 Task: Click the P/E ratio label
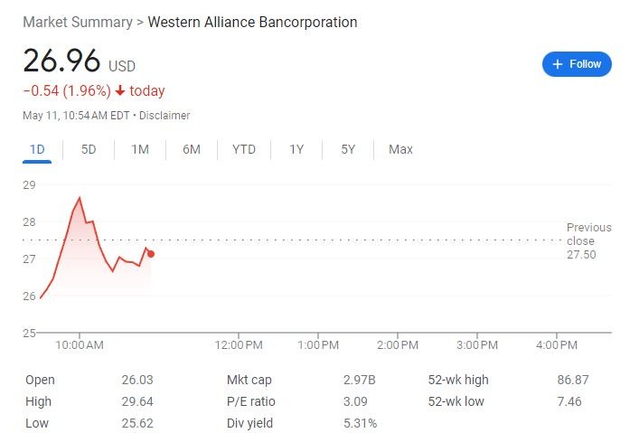[x=251, y=401]
